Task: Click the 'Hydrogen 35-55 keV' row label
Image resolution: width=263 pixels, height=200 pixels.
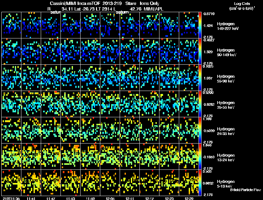Action: (226, 105)
